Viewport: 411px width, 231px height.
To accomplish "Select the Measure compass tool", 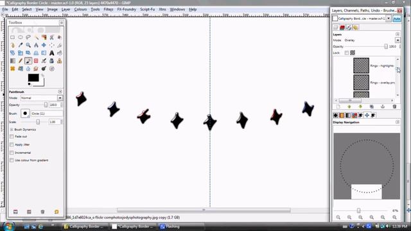I will [36, 45].
